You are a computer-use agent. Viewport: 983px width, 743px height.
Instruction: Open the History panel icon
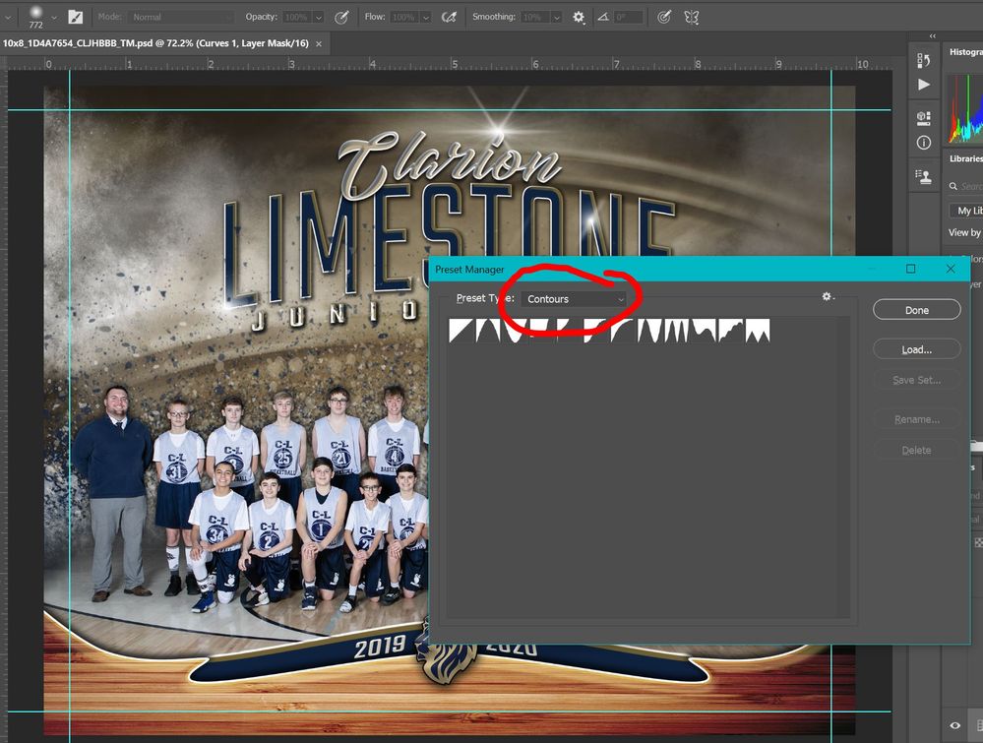click(x=923, y=60)
